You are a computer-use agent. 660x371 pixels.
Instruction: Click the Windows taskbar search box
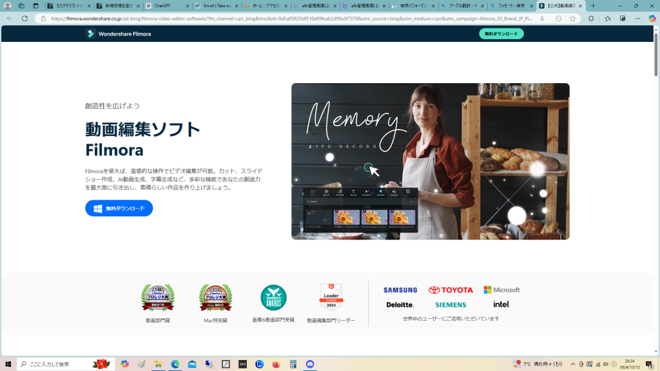(64, 364)
